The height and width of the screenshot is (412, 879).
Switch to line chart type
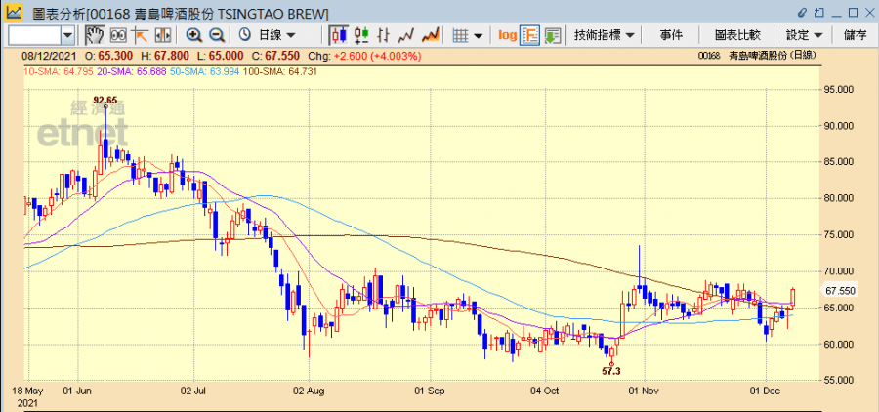pyautogui.click(x=406, y=35)
